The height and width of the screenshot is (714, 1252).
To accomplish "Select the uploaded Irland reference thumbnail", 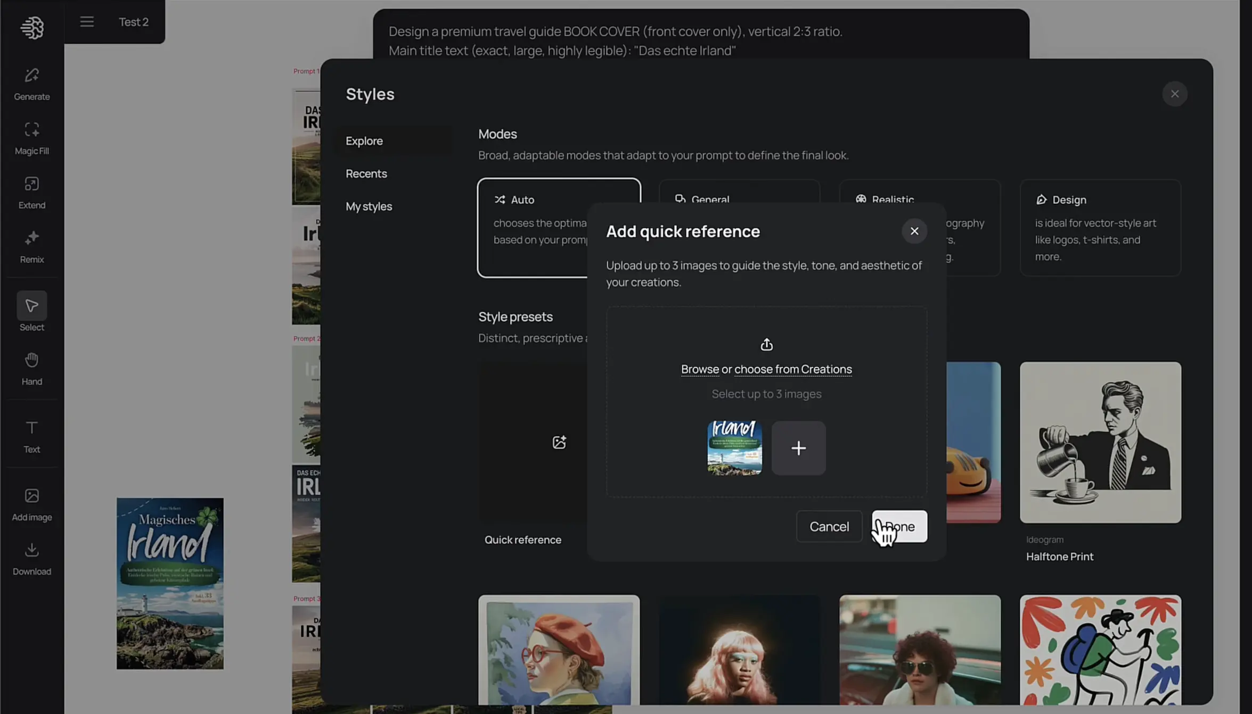I will pos(734,448).
